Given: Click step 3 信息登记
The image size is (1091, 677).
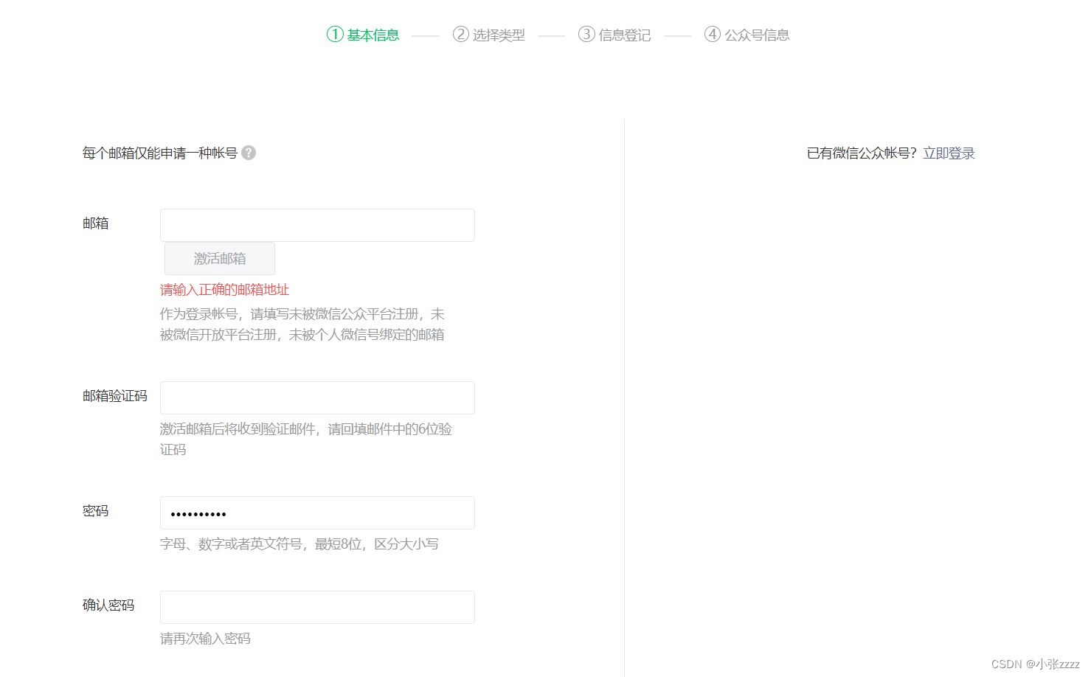Looking at the screenshot, I should 614,35.
